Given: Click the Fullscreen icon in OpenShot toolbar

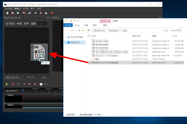Looking at the screenshot, I should (46, 13).
